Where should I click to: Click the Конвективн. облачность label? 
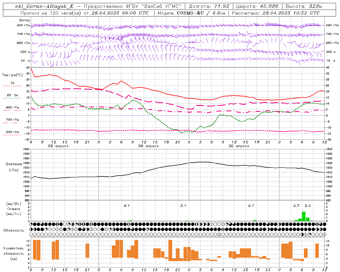pos(14,251)
